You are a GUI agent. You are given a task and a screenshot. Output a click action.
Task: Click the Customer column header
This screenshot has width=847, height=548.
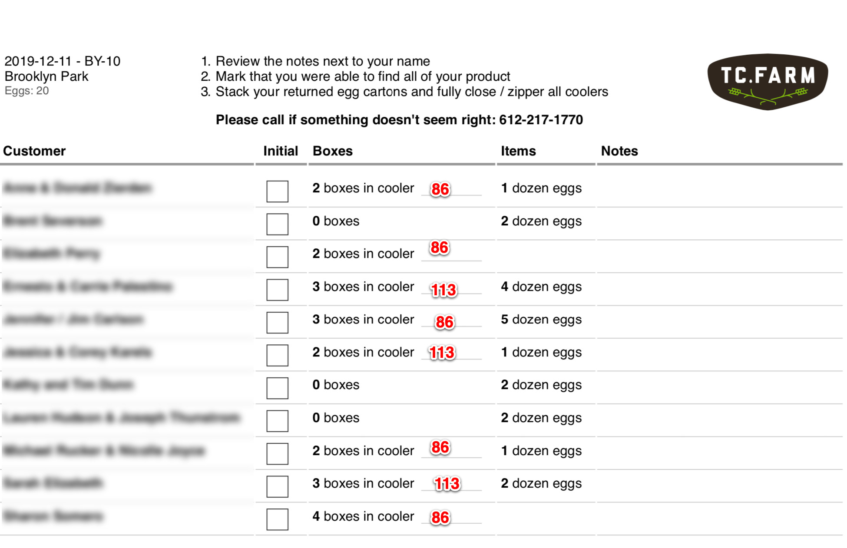(34, 151)
